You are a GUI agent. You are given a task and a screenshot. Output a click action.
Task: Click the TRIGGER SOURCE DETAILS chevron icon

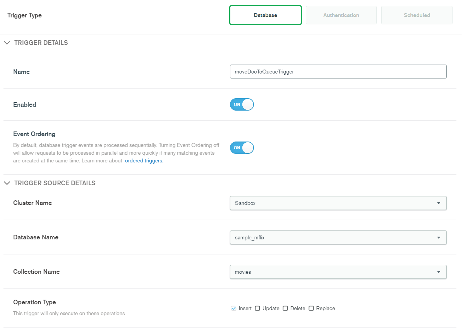click(x=7, y=183)
